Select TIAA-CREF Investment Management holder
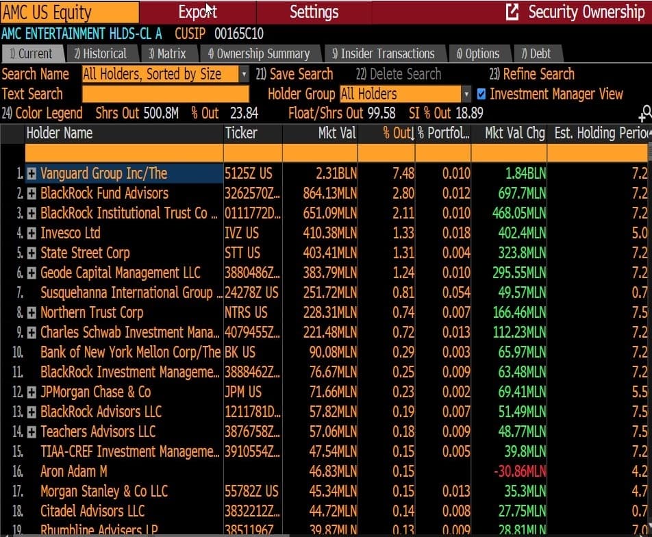 click(129, 452)
